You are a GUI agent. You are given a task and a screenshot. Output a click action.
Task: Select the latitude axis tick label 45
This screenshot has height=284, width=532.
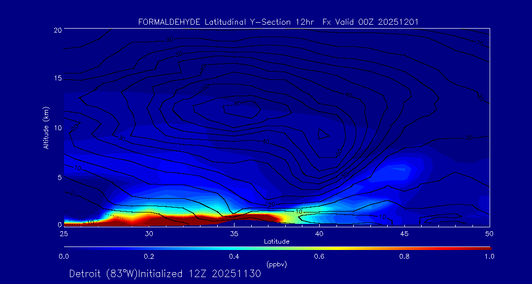click(x=404, y=234)
